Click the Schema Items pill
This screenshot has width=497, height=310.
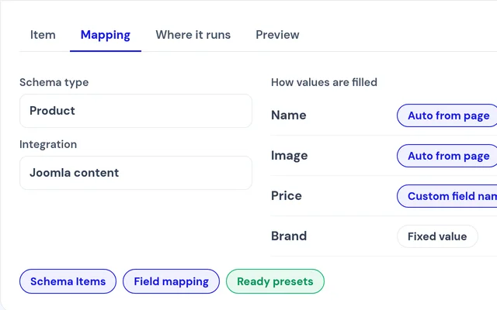(x=68, y=281)
